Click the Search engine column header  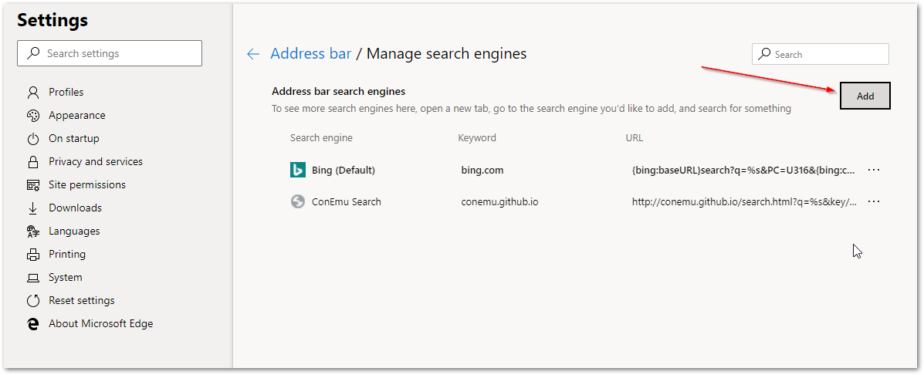[x=321, y=138]
